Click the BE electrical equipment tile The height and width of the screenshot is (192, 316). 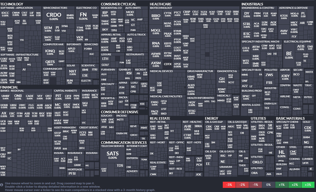coord(289,55)
